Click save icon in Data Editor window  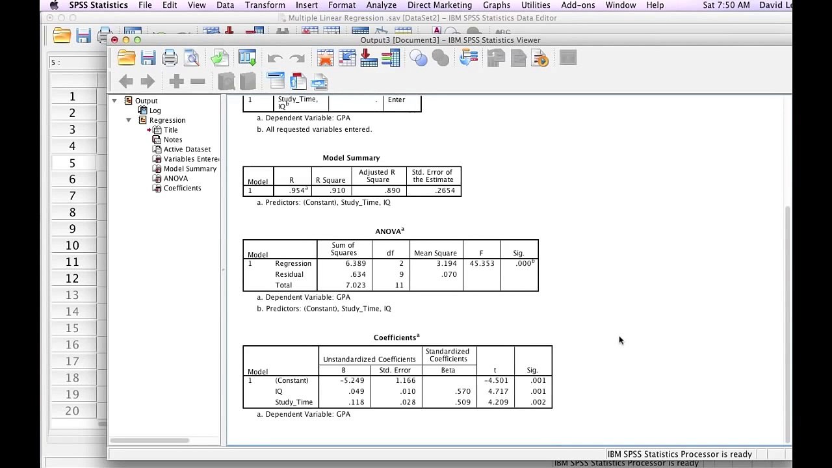pos(83,35)
